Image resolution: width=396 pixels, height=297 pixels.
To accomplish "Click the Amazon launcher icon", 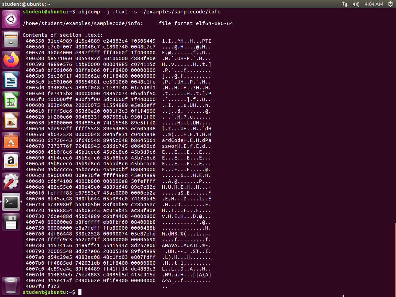I will coord(11,161).
